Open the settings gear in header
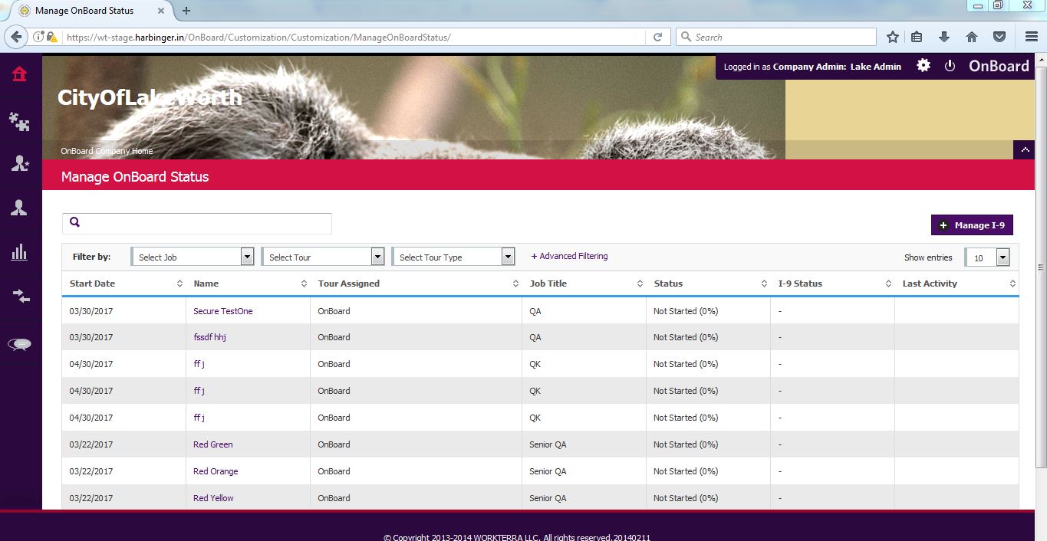Screen dimensions: 1047x541 point(924,66)
